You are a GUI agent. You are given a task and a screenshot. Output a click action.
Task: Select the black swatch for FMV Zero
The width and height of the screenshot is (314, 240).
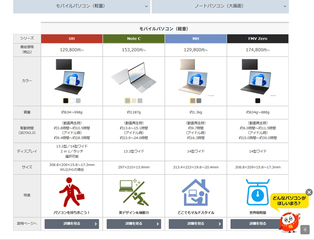(x=258, y=101)
